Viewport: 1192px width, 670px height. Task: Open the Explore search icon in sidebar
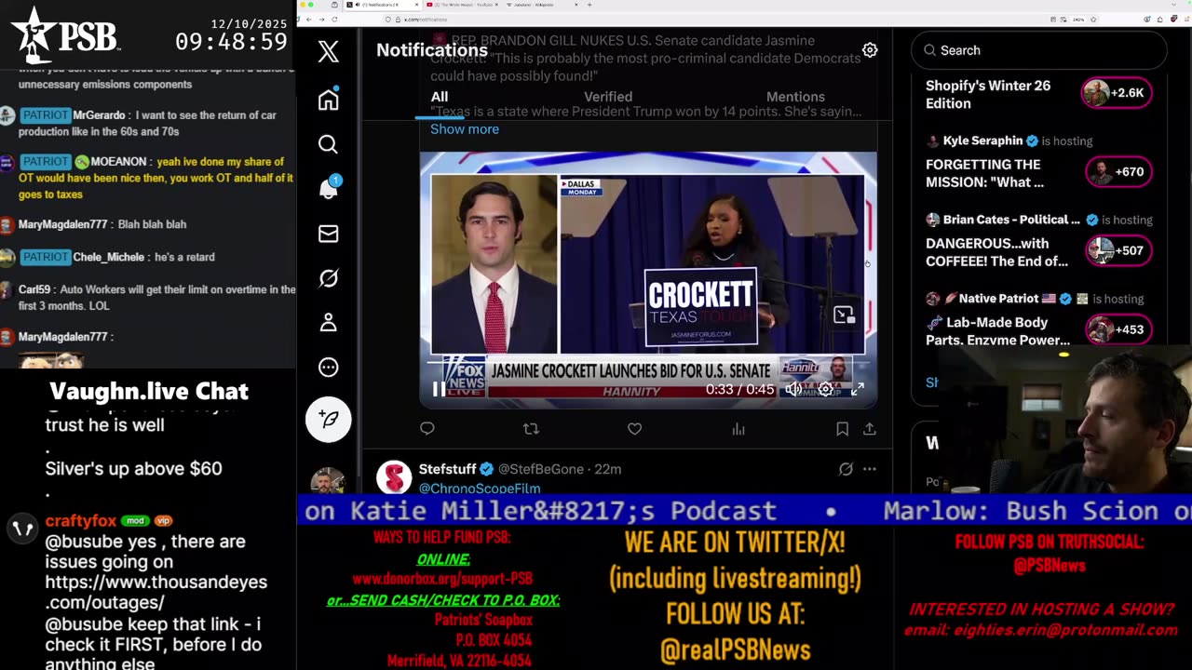(x=328, y=144)
